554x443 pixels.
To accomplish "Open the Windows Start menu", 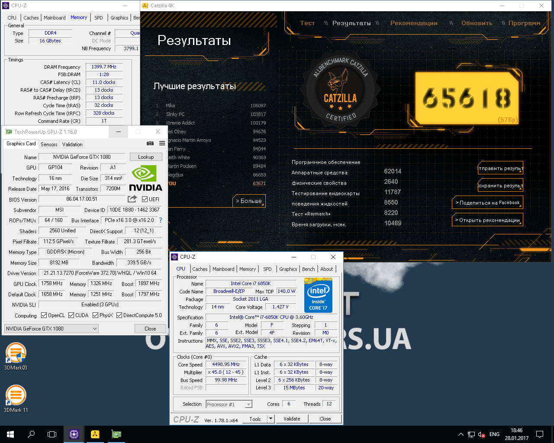I will tap(10, 434).
